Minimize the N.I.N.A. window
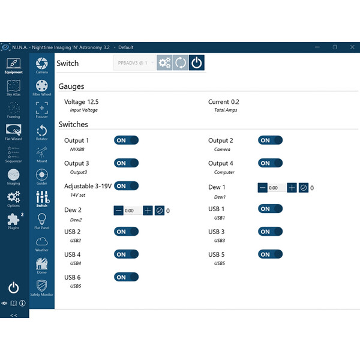The image size is (360, 360). [317, 47]
